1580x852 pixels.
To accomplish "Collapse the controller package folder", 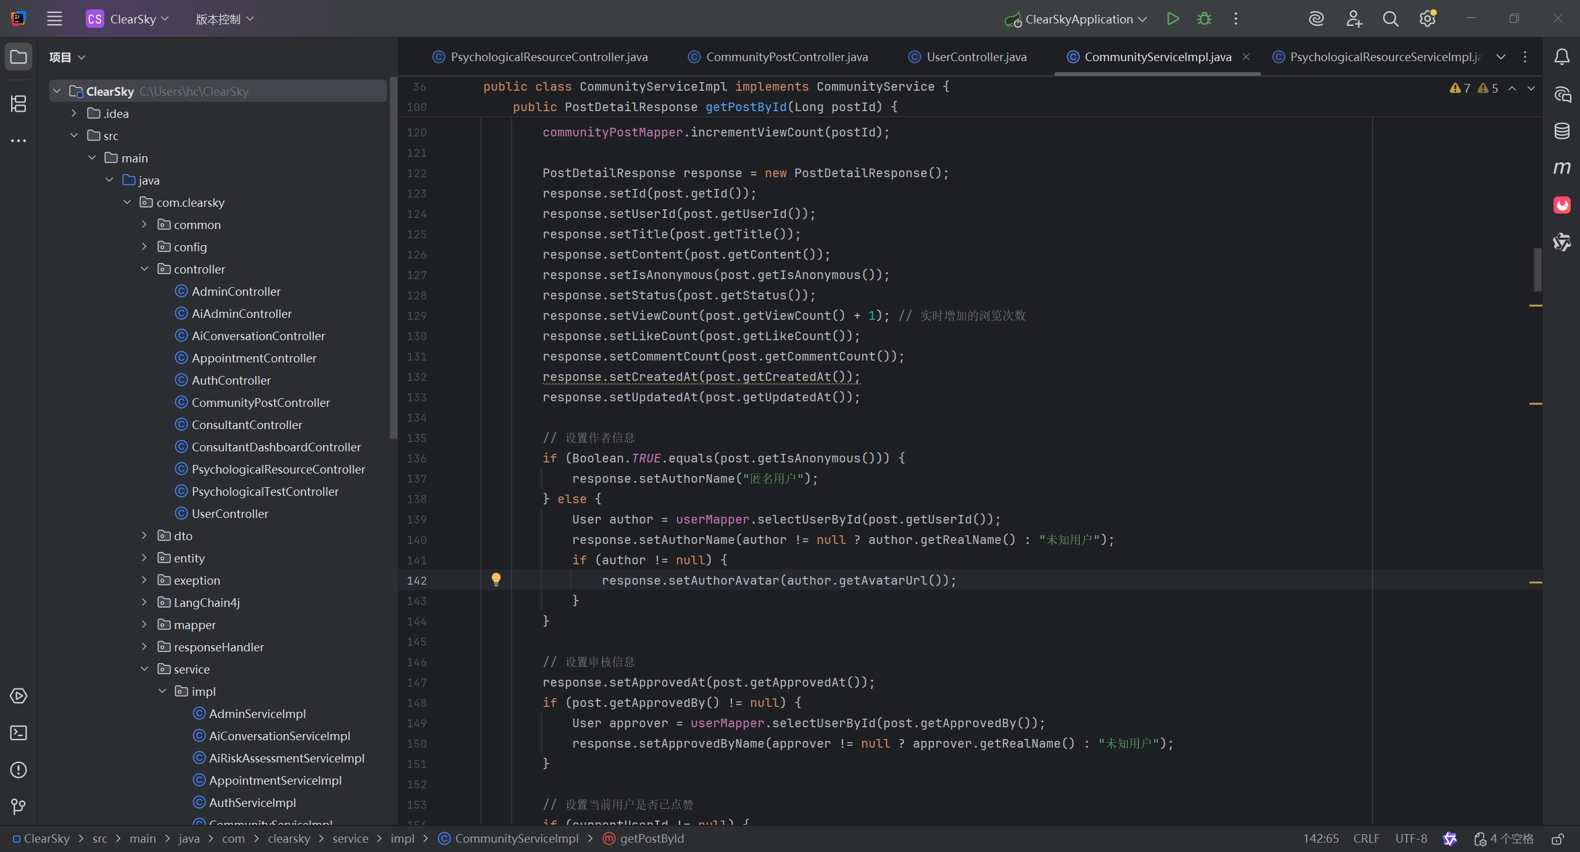I will pyautogui.click(x=144, y=269).
